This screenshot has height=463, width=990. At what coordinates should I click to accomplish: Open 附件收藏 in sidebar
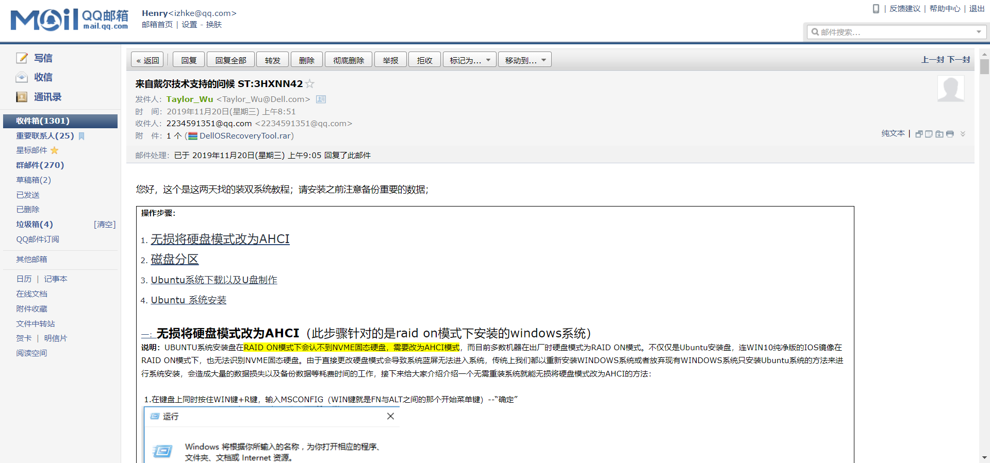tap(31, 309)
